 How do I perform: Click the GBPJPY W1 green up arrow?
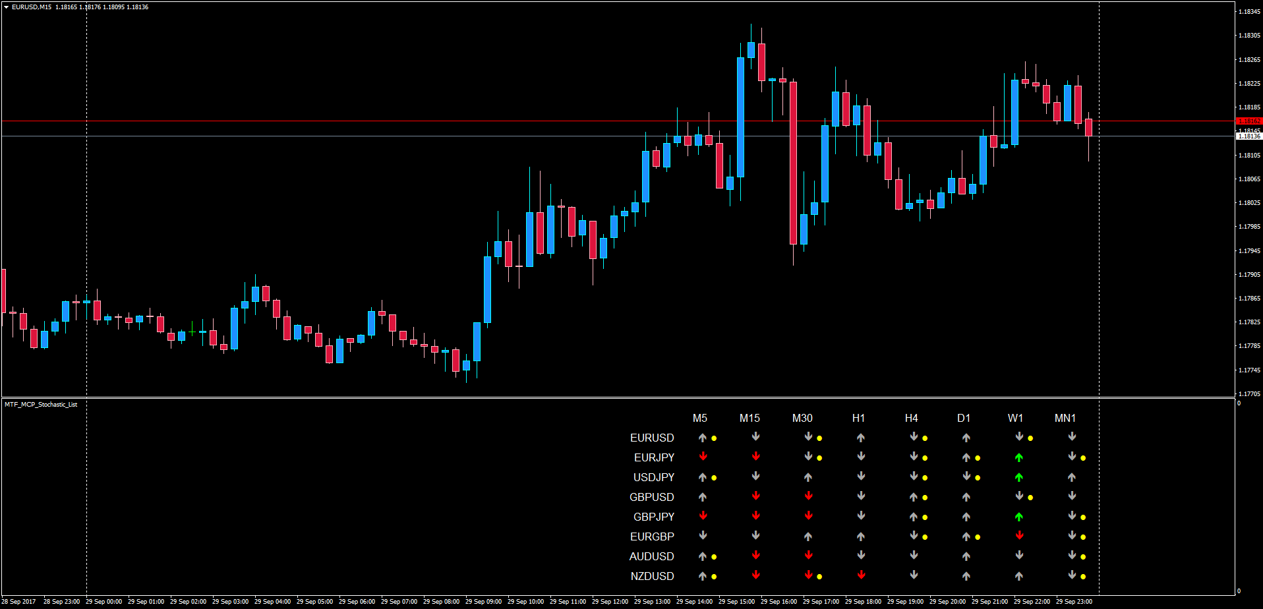(x=1019, y=517)
